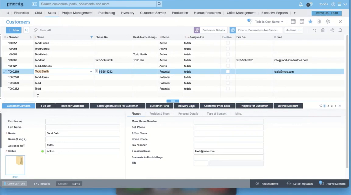
Task: Click the Customer Details purple icon
Action: pos(197,30)
